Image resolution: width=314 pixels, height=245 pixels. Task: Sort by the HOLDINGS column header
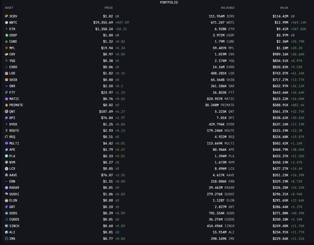(x=228, y=8)
